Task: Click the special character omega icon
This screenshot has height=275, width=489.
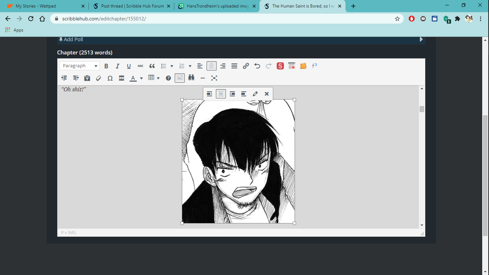Action: pos(110,78)
